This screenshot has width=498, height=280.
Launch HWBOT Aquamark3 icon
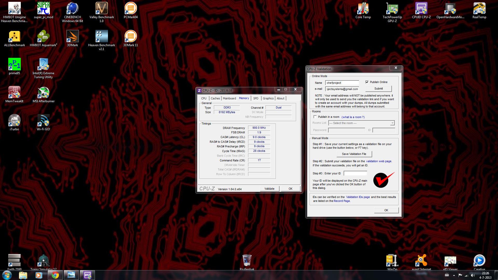click(43, 38)
